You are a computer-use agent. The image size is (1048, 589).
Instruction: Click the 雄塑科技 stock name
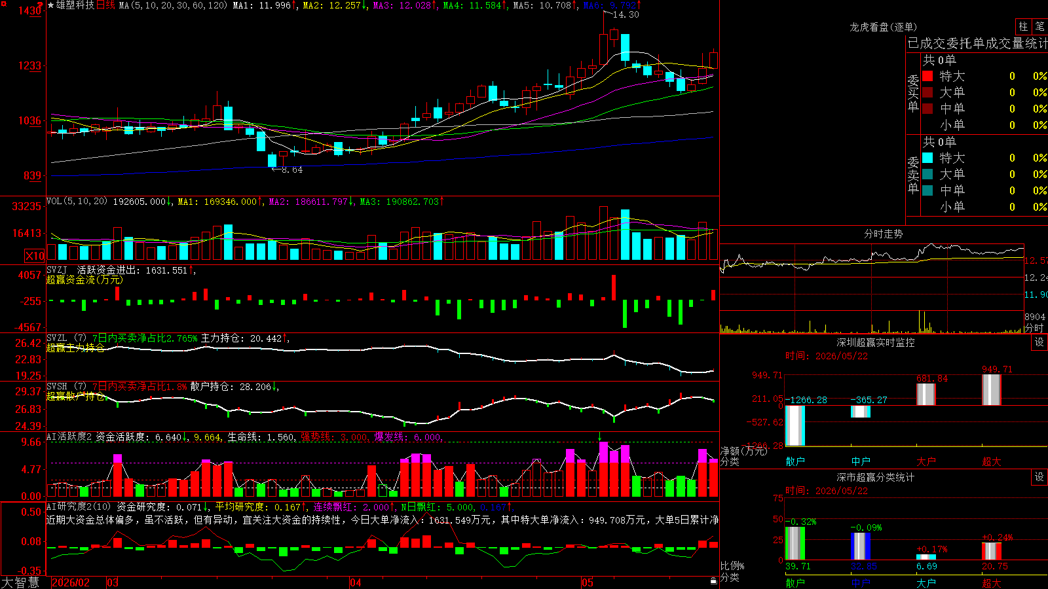click(75, 5)
